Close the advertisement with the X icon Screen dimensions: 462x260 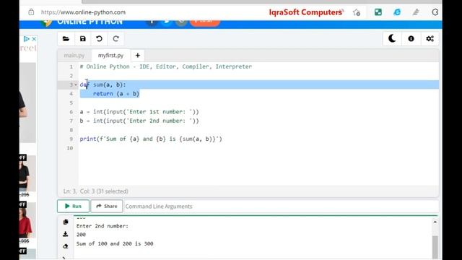pyautogui.click(x=34, y=38)
